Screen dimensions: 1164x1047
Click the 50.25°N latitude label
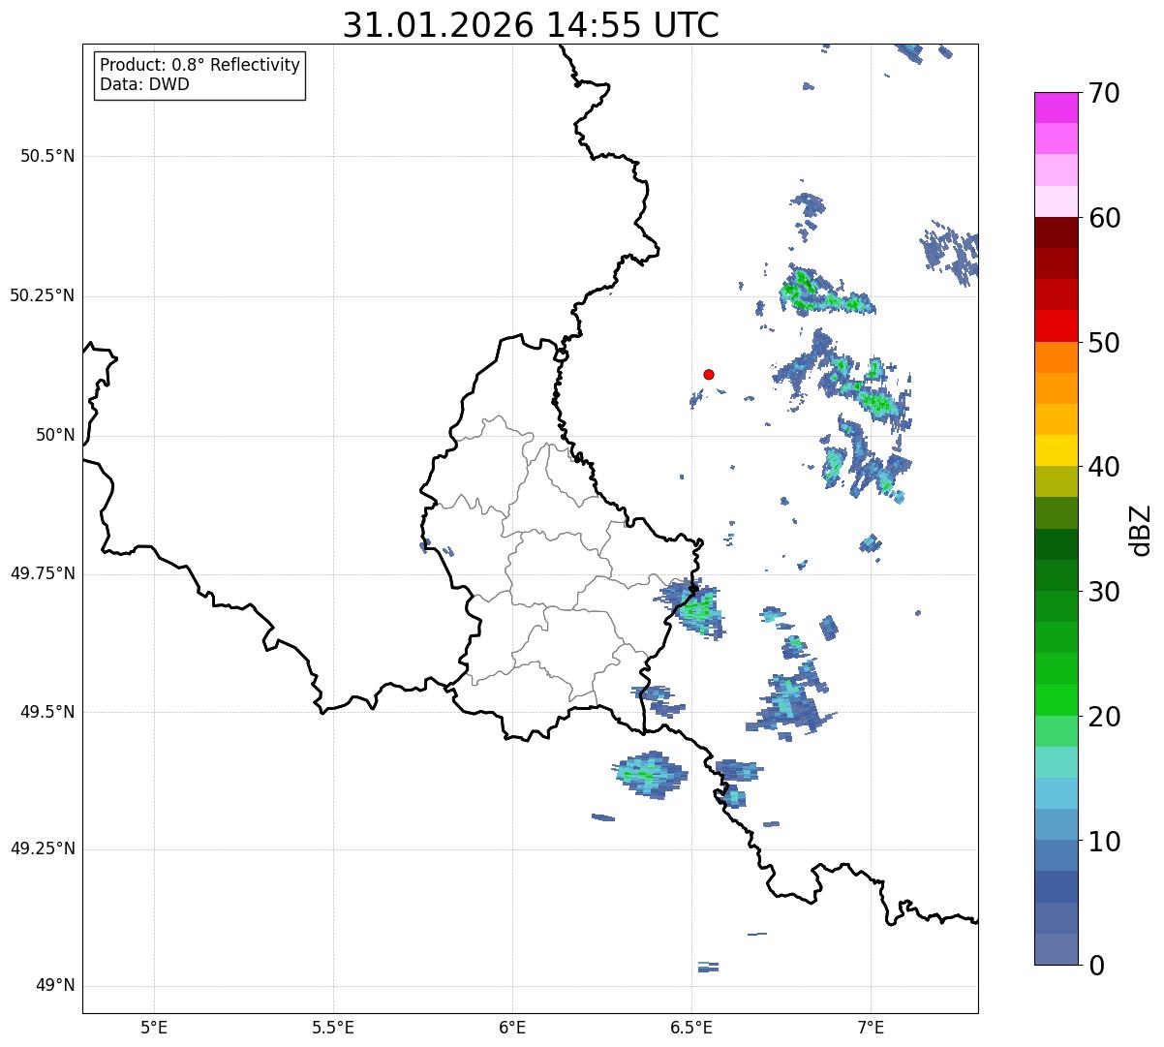43,295
